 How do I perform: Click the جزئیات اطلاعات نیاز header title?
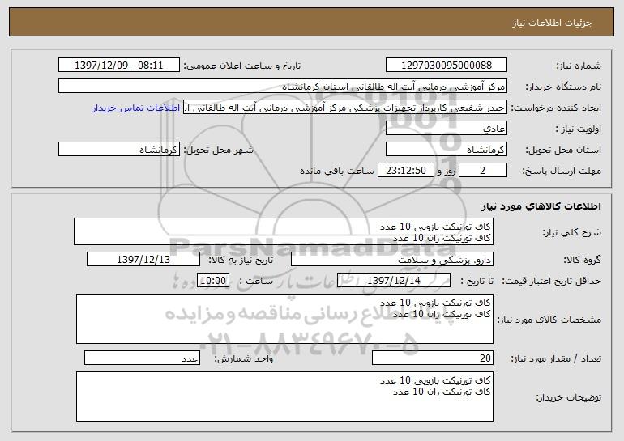(x=552, y=23)
